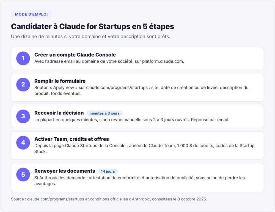Select the heading "Candidater à Claude for Startups en 5 étapes"
The image size is (275, 212).
[x=92, y=26]
